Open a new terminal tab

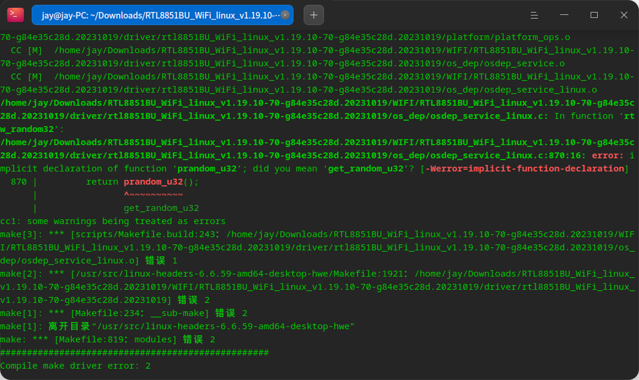point(314,15)
